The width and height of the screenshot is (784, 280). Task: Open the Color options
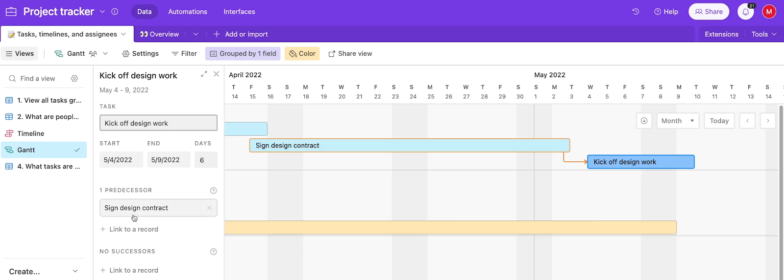point(302,54)
